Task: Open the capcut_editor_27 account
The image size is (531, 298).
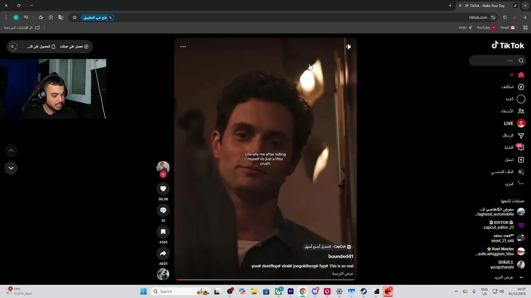Action: point(504,225)
